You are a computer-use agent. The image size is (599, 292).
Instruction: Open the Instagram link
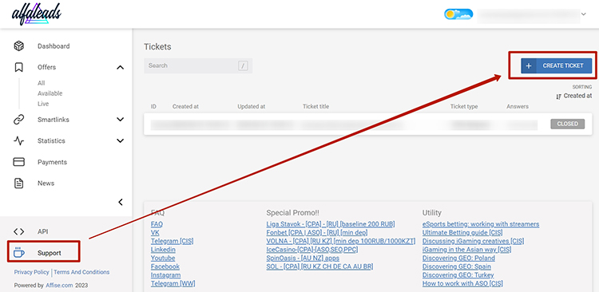click(166, 274)
